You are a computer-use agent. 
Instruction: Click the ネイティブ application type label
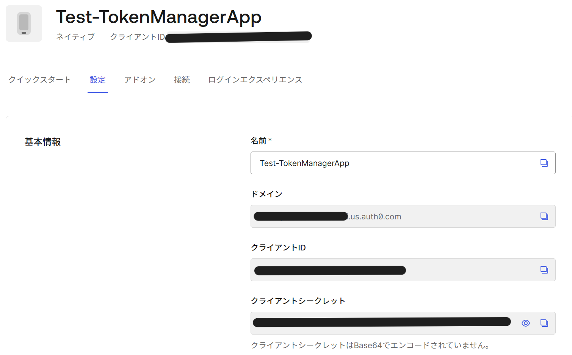point(75,36)
